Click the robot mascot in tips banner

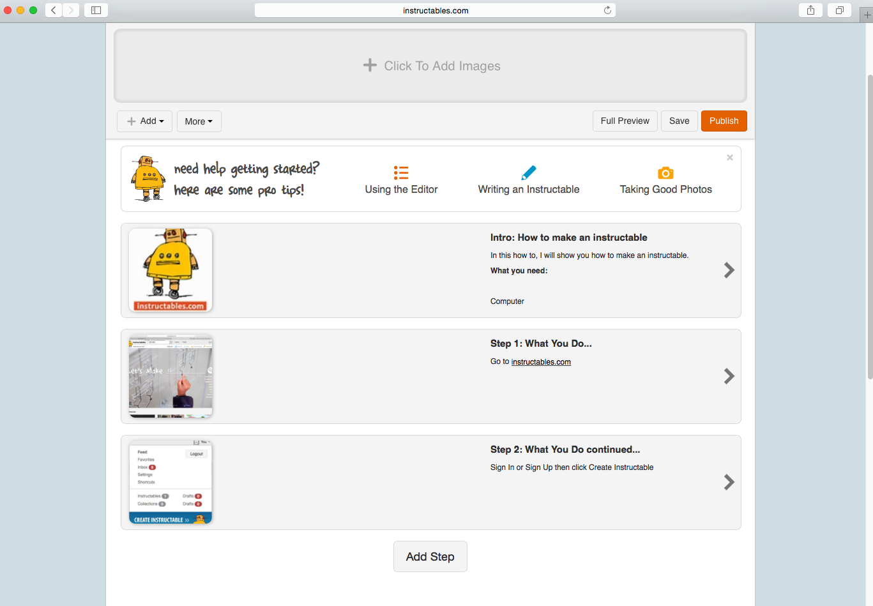(149, 179)
